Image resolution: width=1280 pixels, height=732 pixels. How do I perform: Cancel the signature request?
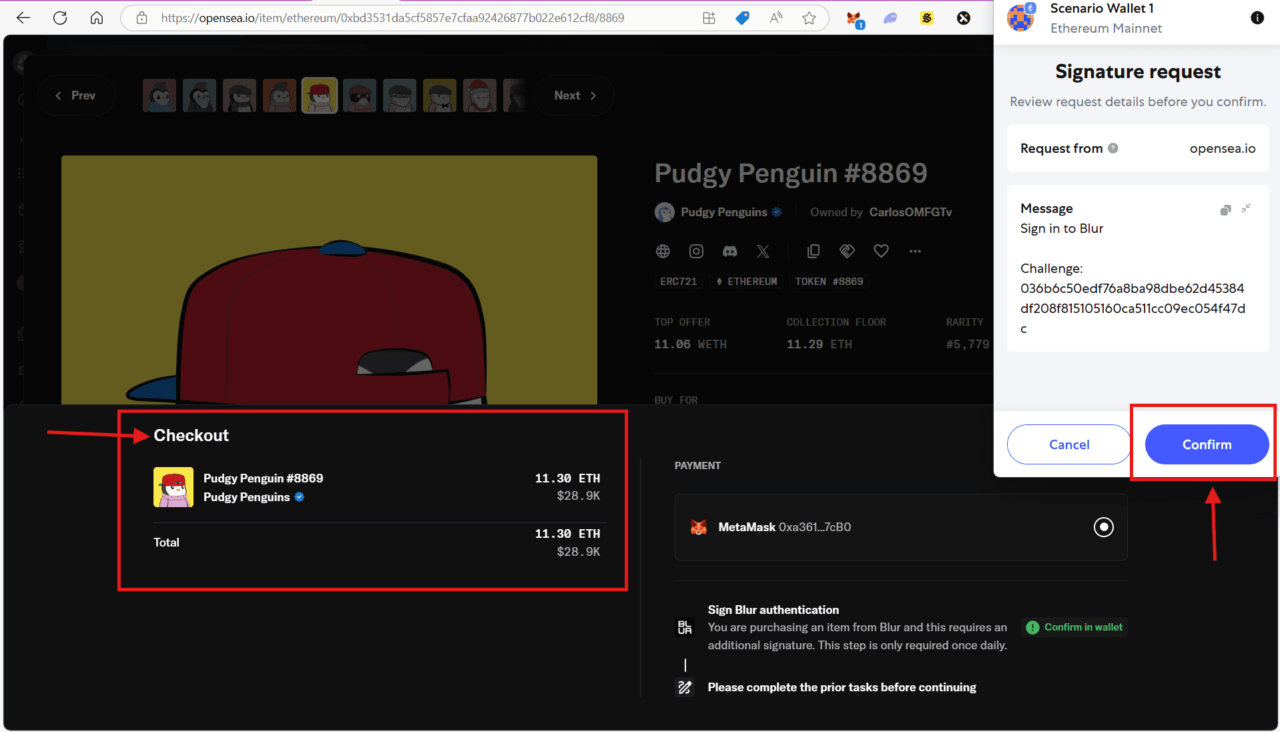click(1068, 444)
